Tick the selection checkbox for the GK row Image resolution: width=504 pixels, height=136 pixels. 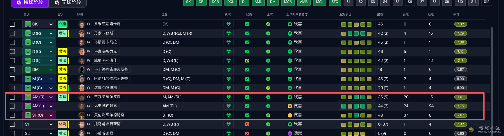coord(12,24)
